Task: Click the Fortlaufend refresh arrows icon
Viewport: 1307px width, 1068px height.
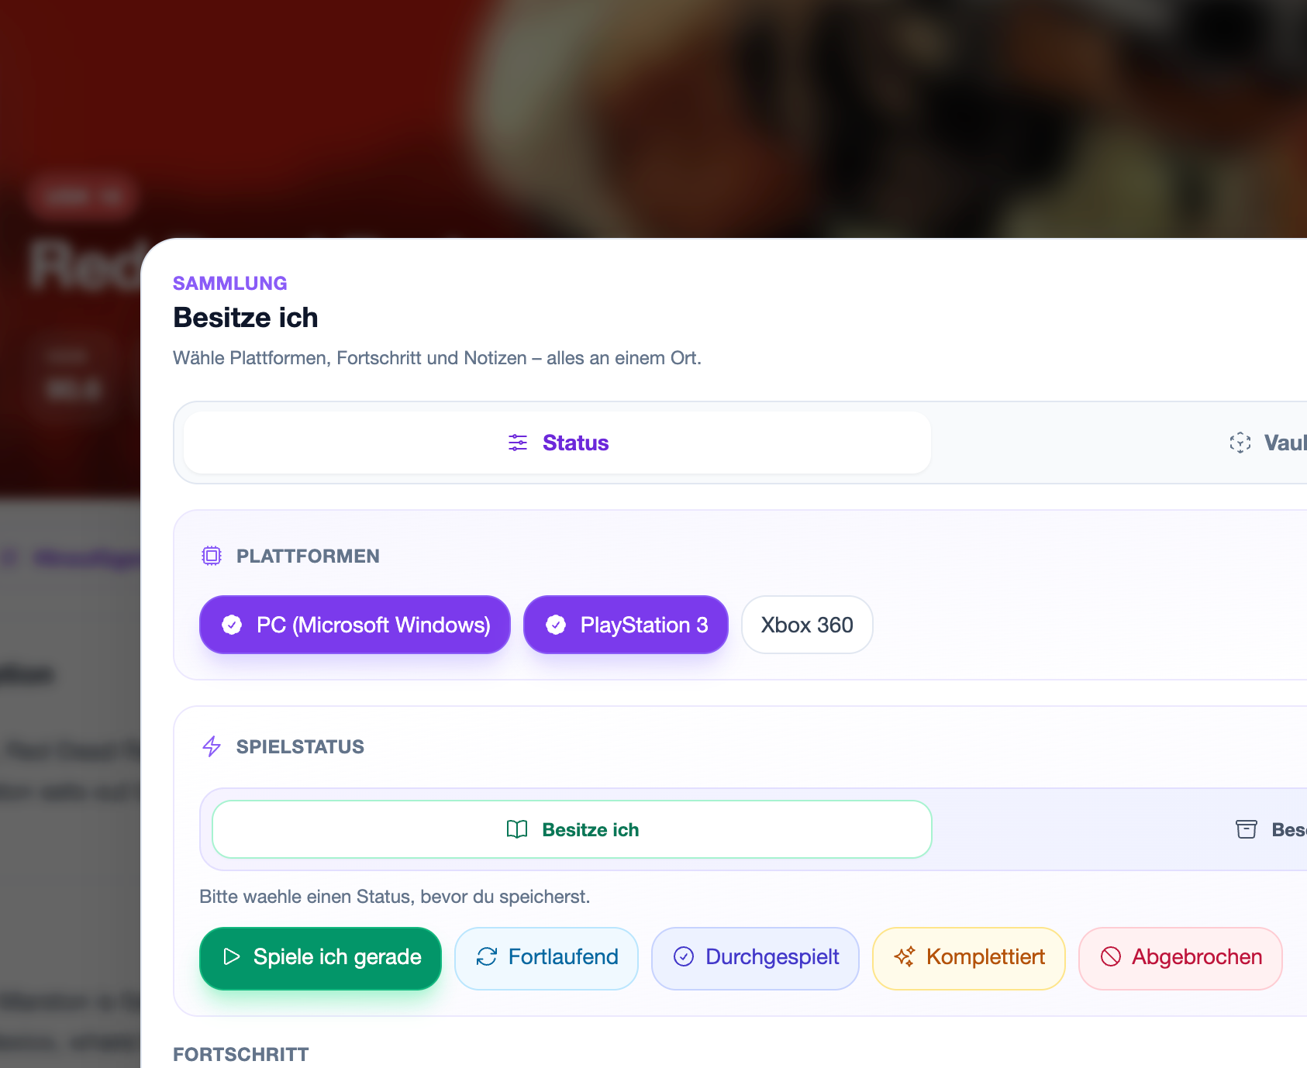Action: click(x=487, y=956)
